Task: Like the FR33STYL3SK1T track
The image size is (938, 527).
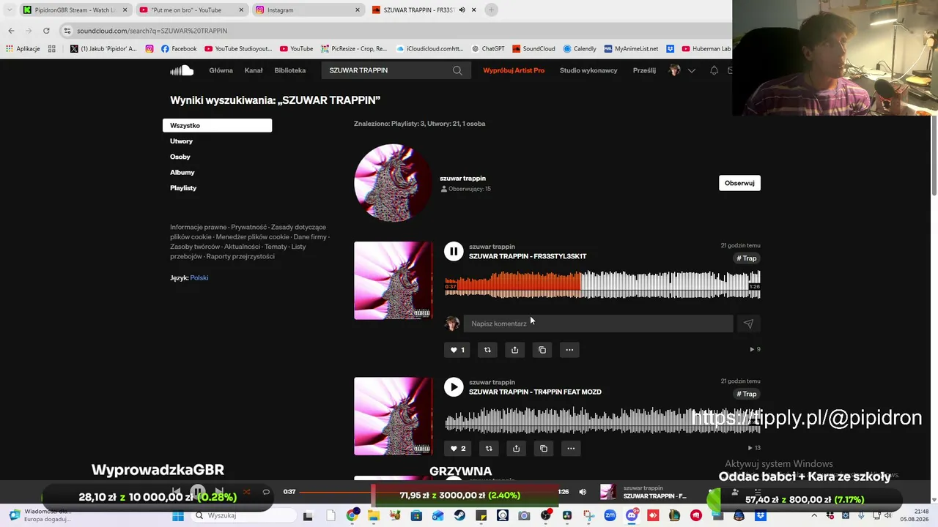Action: coord(457,350)
